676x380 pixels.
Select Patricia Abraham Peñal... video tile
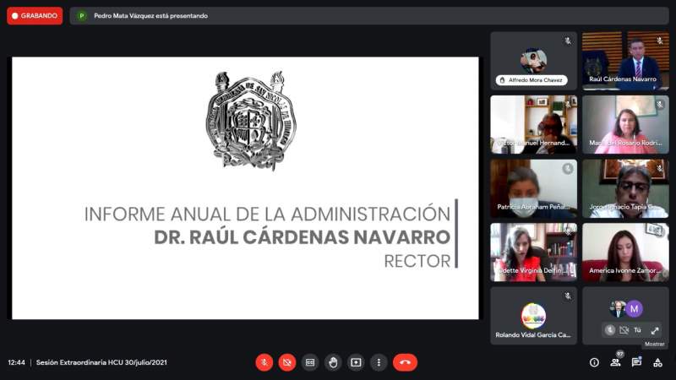[533, 188]
